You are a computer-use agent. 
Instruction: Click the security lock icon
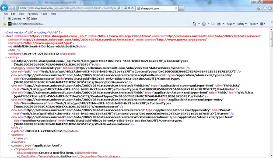click(x=126, y=8)
